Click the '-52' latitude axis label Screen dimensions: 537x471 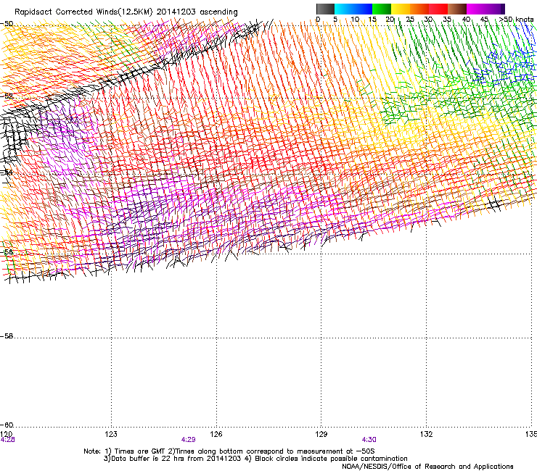pyautogui.click(x=7, y=96)
